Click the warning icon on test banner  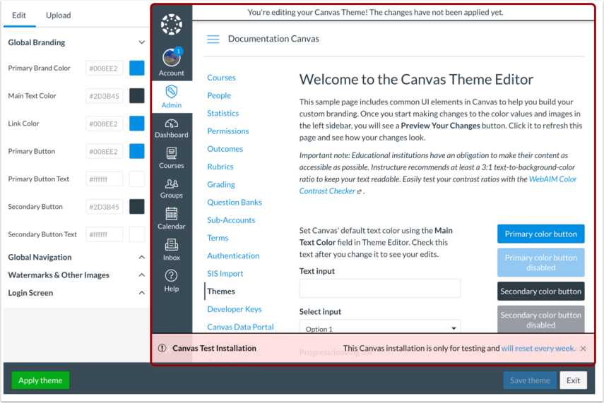(x=162, y=348)
